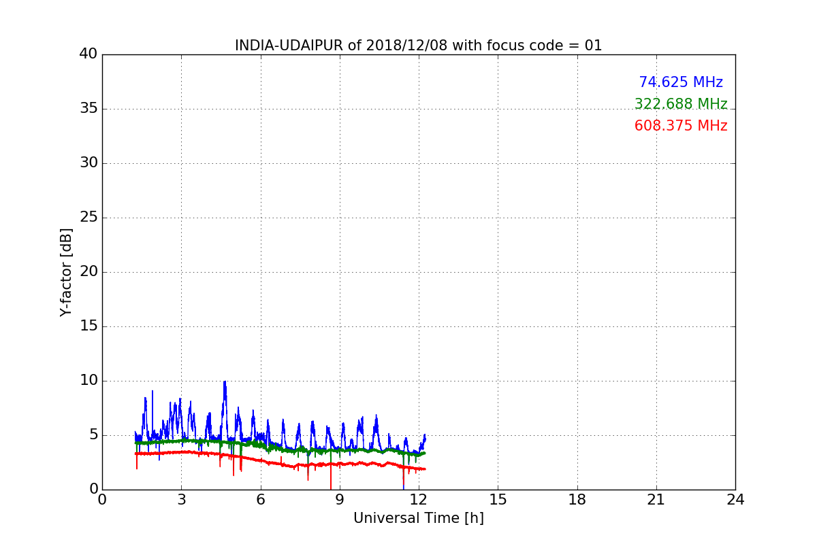
Task: Click the x-axis tick label 6
Action: (x=260, y=499)
